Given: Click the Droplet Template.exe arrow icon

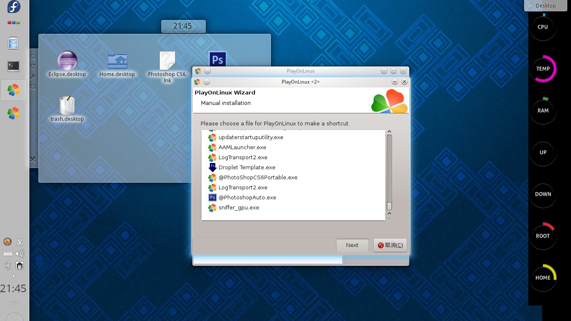Looking at the screenshot, I should click(x=212, y=167).
